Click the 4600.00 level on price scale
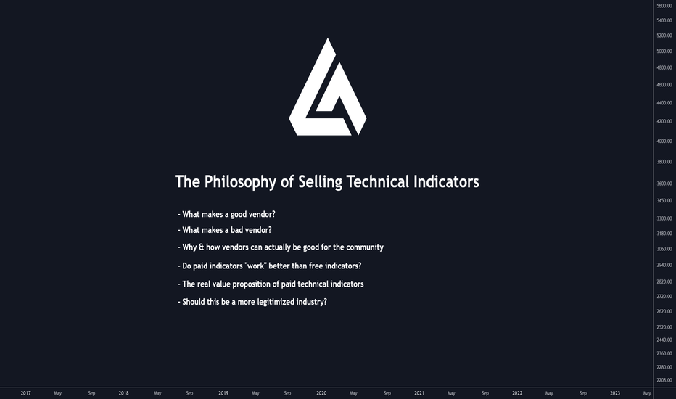The width and height of the screenshot is (676, 399). point(664,85)
